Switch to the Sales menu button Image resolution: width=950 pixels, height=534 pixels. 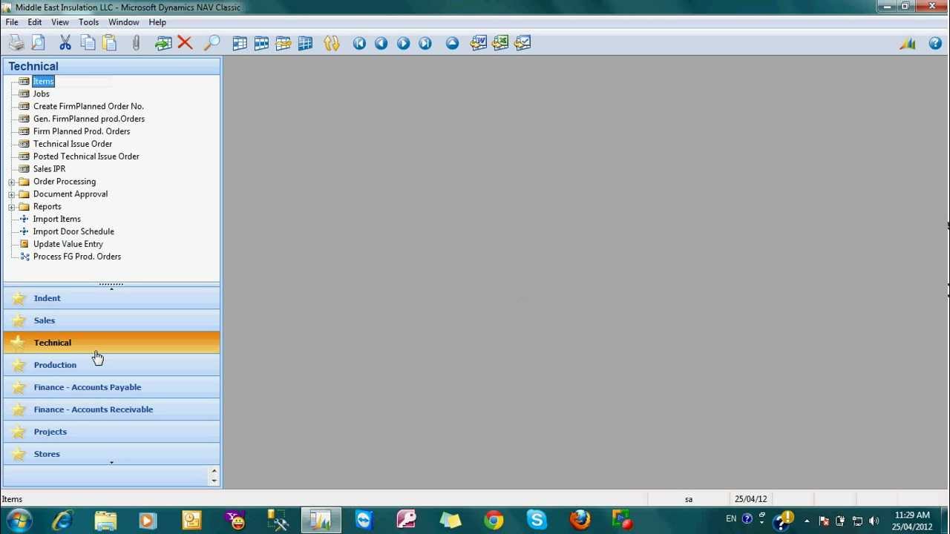pos(111,320)
